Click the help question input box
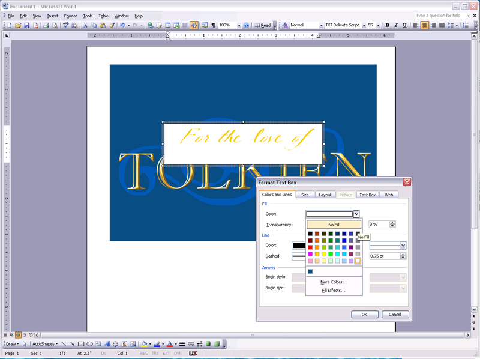 pyautogui.click(x=440, y=16)
